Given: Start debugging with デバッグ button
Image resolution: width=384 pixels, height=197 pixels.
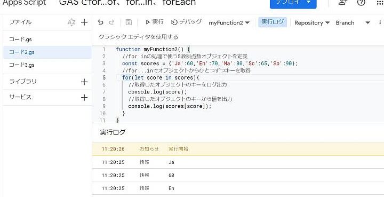Looking at the screenshot, I should (x=186, y=22).
